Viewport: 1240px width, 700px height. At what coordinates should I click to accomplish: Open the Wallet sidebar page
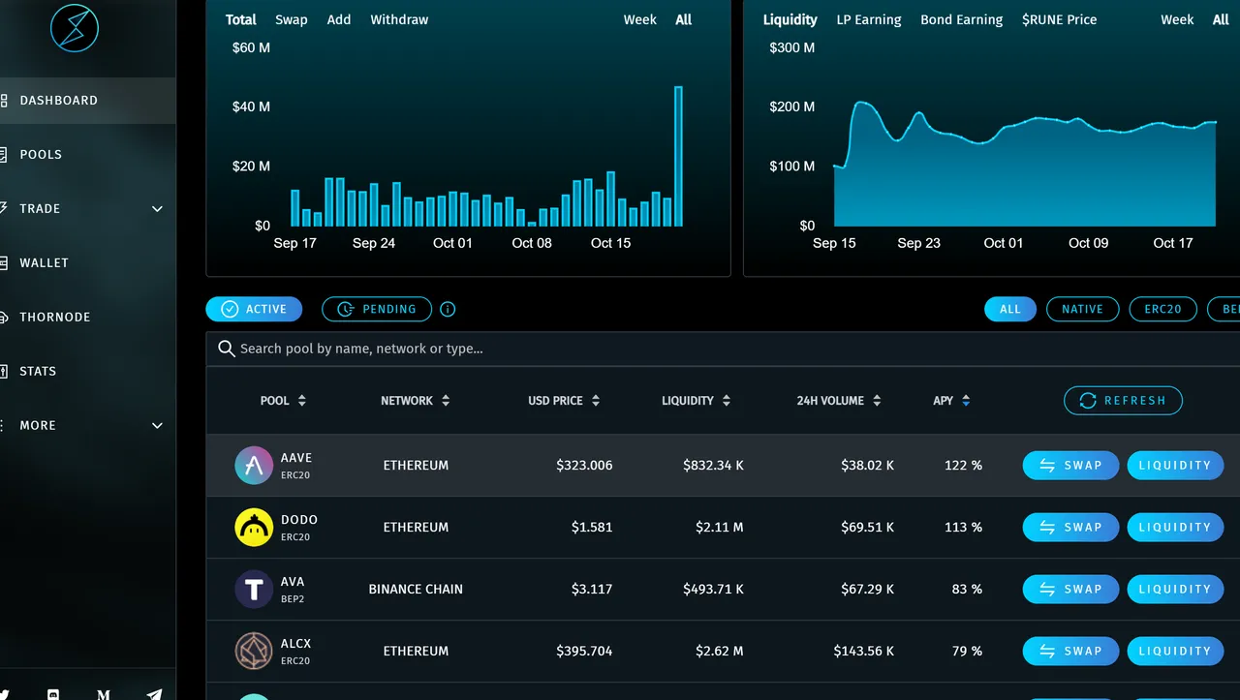click(44, 263)
